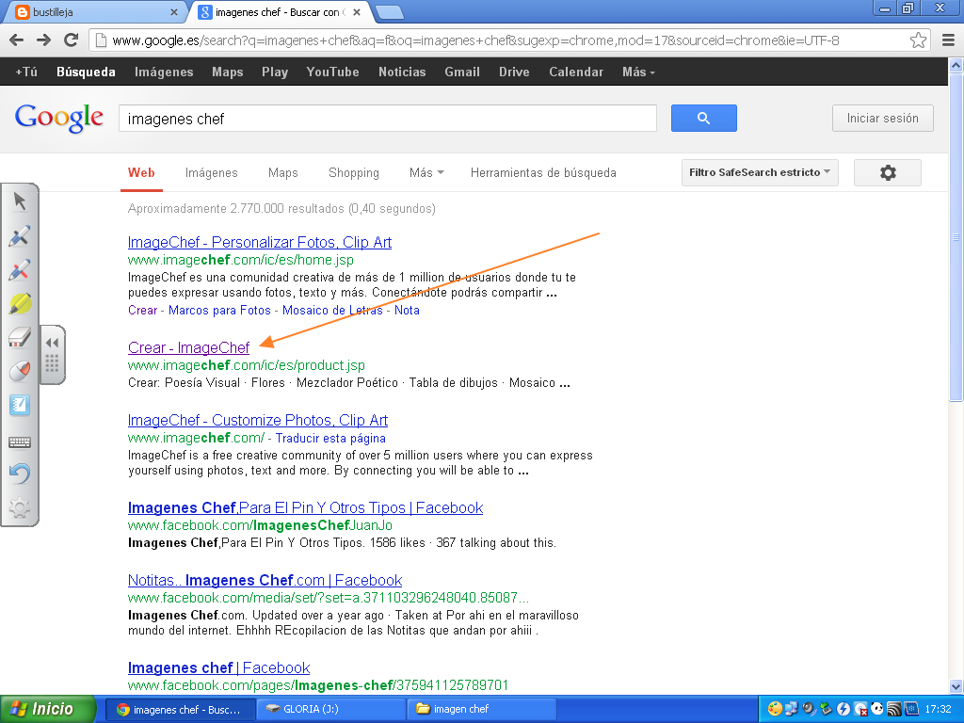
Task: Click the lightning bolt tray icon
Action: coord(843,709)
